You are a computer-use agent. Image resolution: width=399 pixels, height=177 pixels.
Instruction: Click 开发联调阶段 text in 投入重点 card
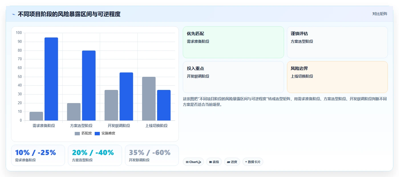(198, 77)
